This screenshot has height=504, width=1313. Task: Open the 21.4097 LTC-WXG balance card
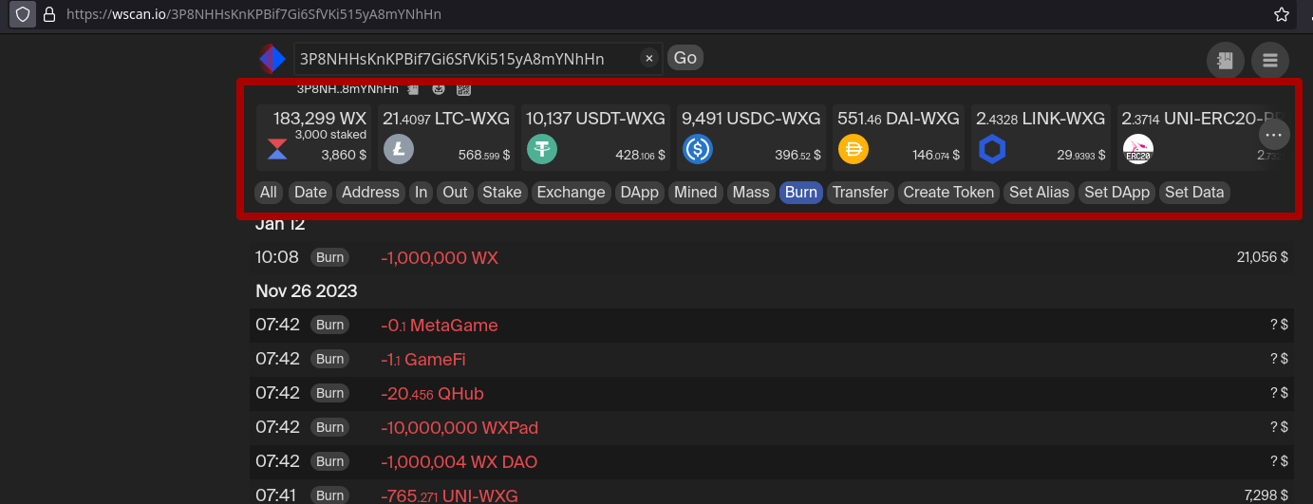tap(446, 138)
